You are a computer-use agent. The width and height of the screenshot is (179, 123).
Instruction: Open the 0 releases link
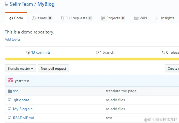pyautogui.click(x=173, y=52)
